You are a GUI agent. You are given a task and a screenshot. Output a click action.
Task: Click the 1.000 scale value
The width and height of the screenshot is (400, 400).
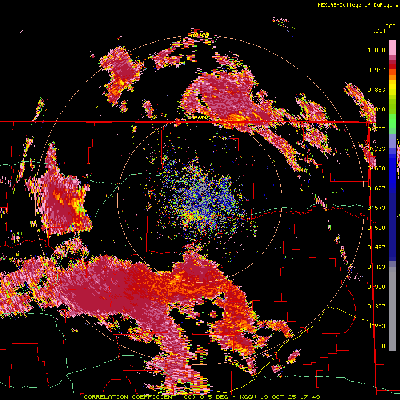[x=376, y=50]
